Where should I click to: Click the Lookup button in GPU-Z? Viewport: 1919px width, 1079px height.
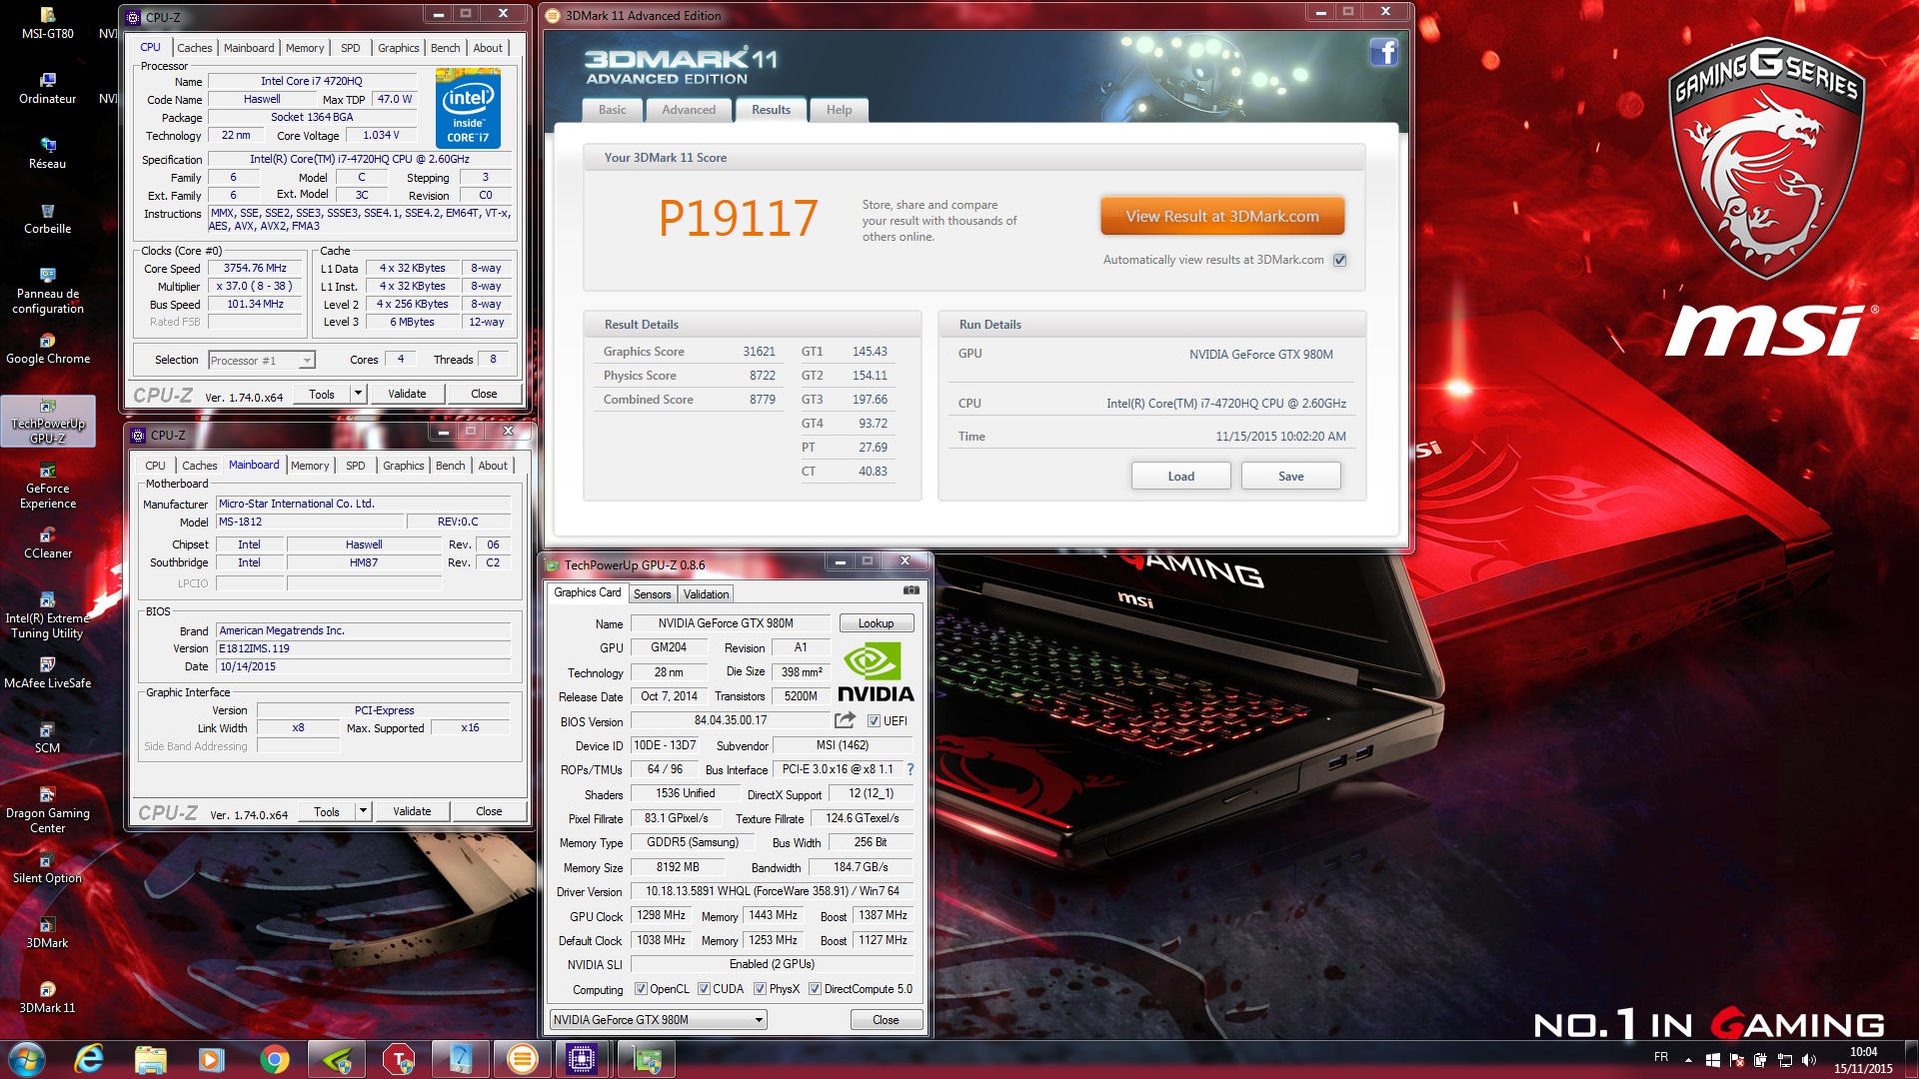coord(876,623)
